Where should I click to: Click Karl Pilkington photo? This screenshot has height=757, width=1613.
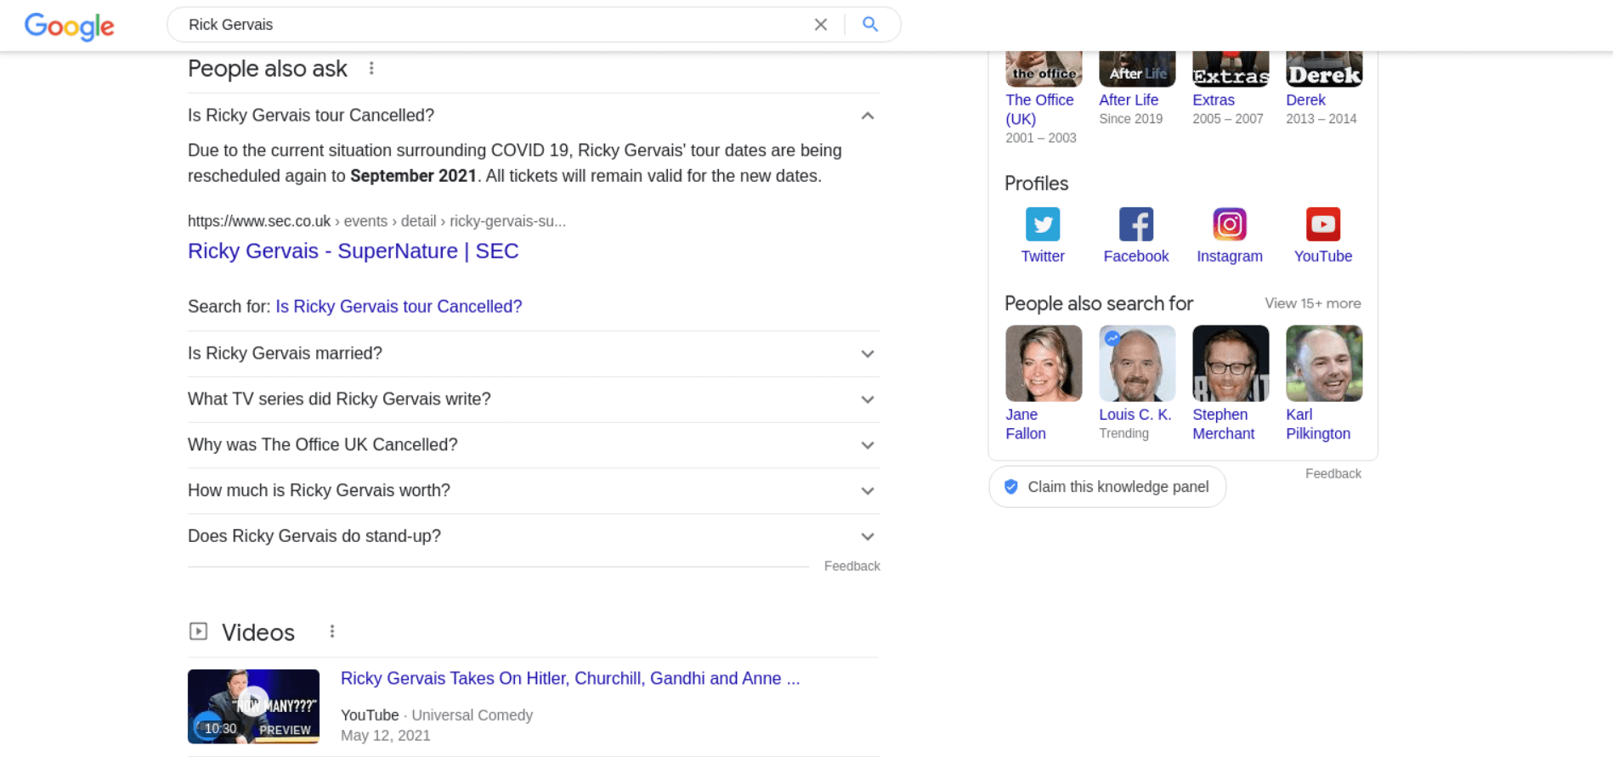(x=1324, y=364)
